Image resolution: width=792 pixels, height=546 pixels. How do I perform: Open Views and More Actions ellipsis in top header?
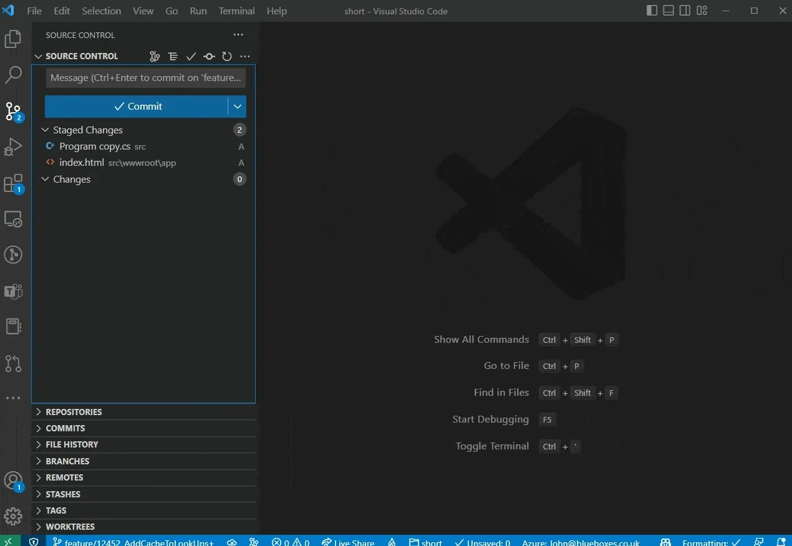point(238,35)
